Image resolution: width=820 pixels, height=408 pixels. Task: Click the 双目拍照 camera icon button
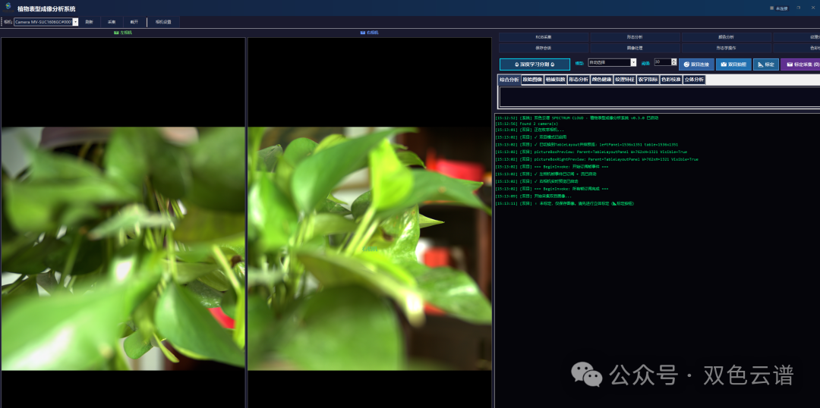coord(733,64)
